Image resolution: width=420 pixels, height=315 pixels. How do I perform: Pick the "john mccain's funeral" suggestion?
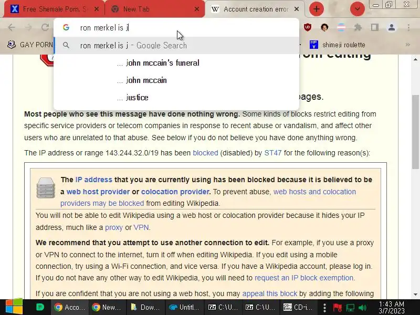coord(176,63)
